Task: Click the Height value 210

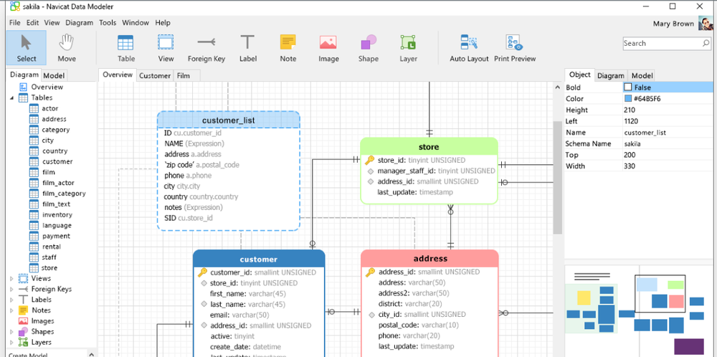Action: point(630,110)
